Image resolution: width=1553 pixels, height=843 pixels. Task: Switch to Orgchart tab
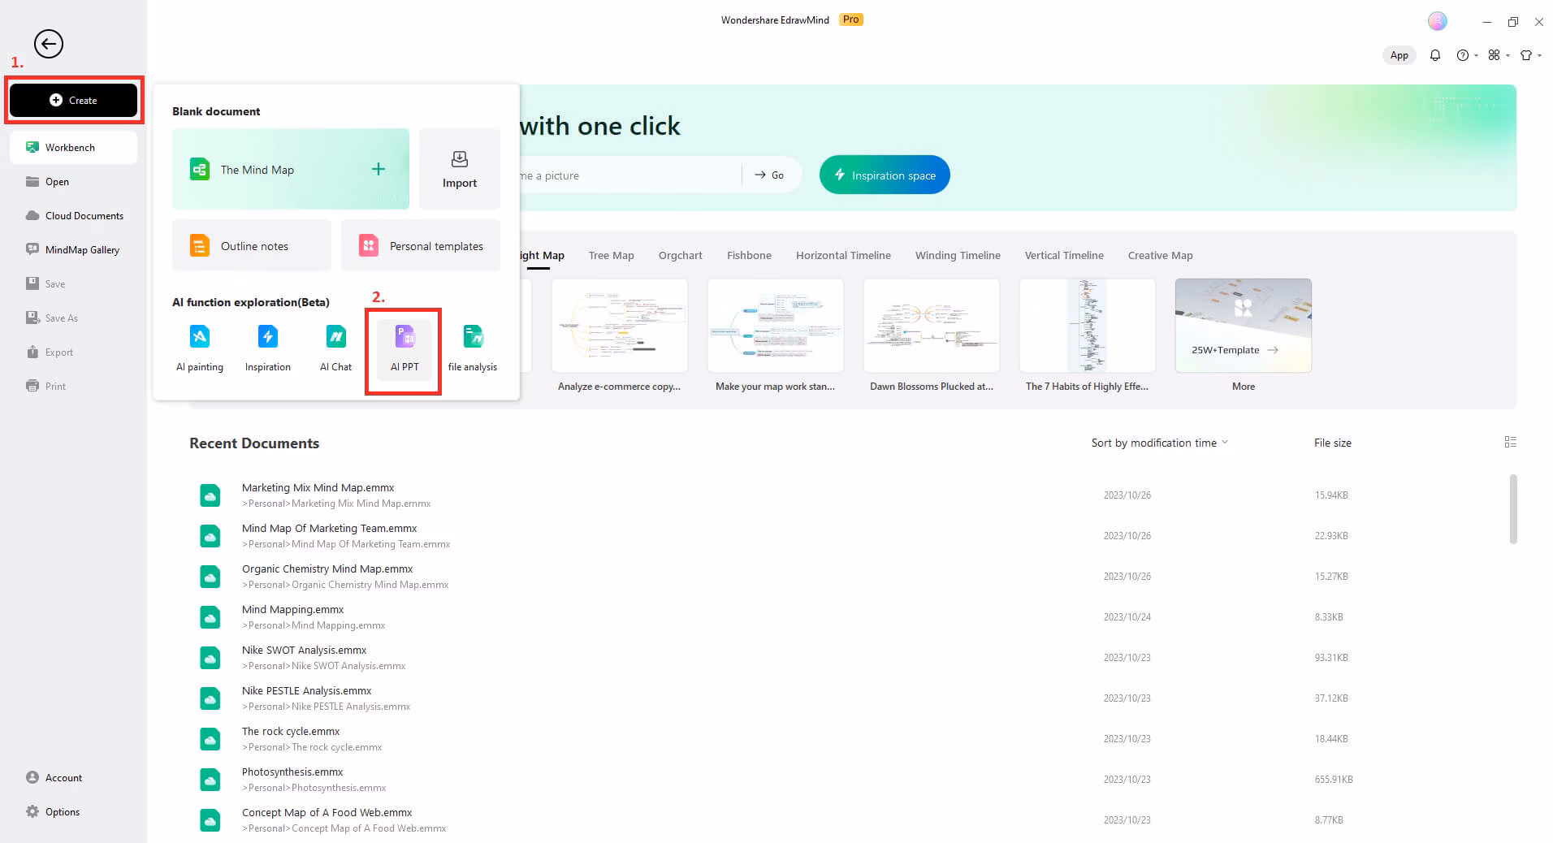[680, 255]
